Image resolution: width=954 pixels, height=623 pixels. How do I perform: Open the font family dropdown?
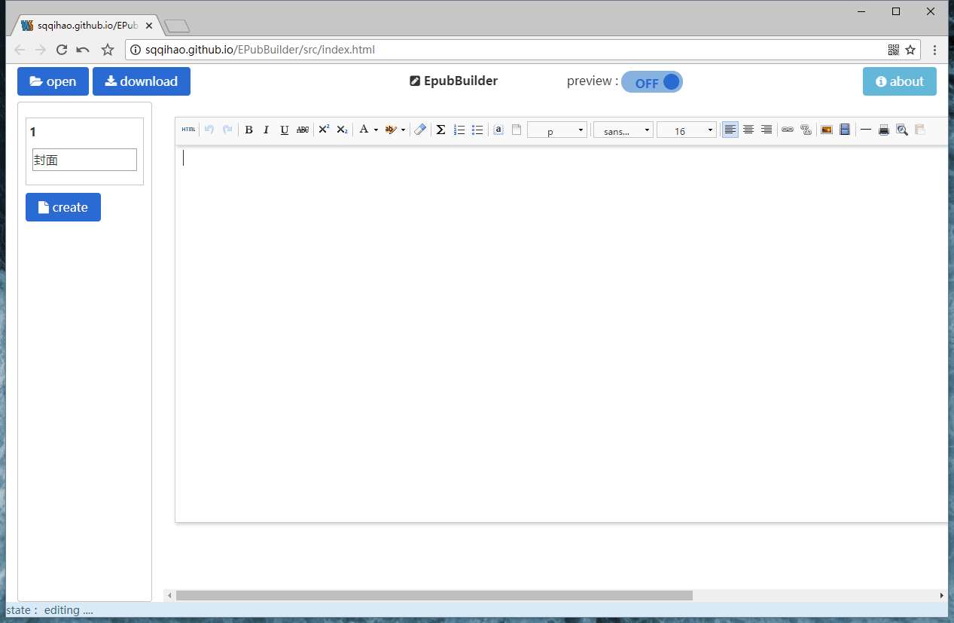pos(623,130)
